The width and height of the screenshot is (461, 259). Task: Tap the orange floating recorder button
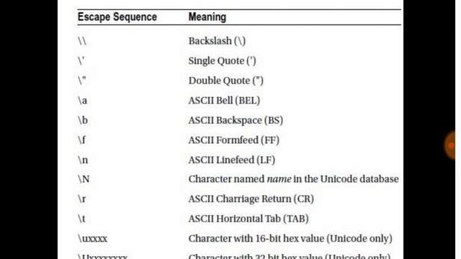click(450, 145)
